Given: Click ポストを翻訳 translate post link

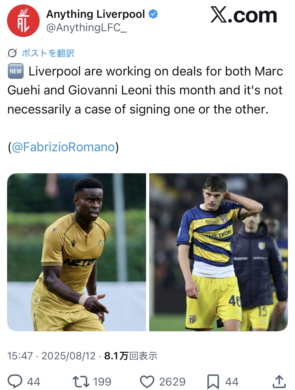Looking at the screenshot, I should point(48,53).
